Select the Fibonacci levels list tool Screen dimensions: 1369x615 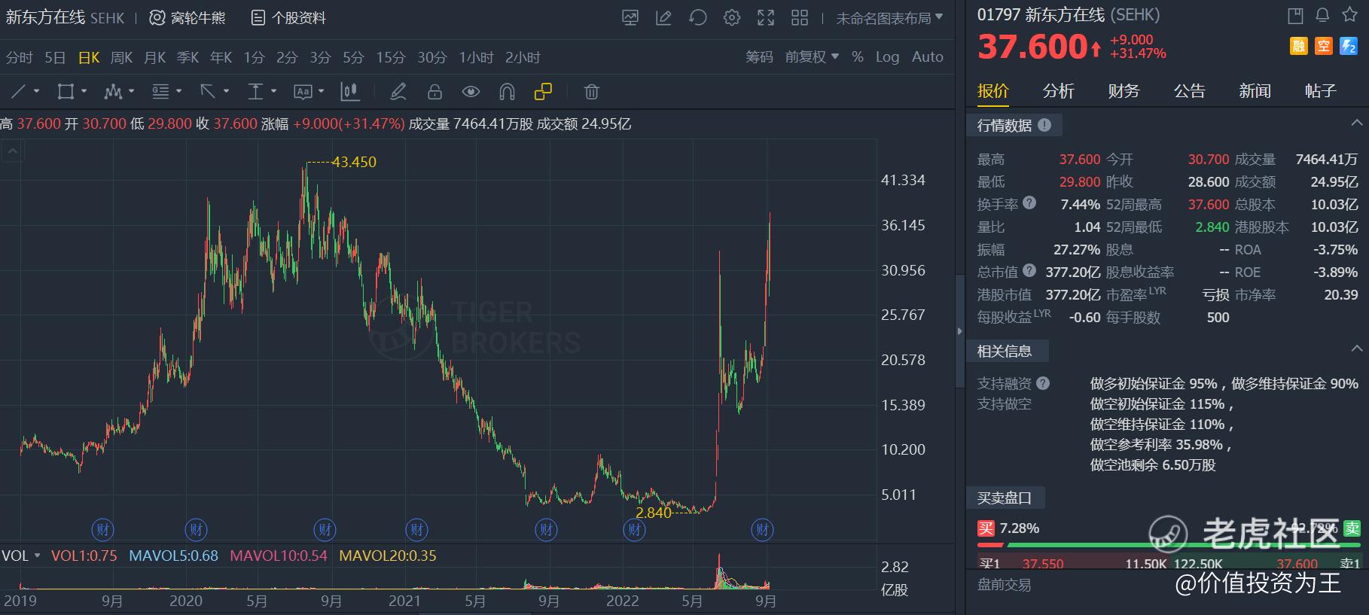pos(160,92)
